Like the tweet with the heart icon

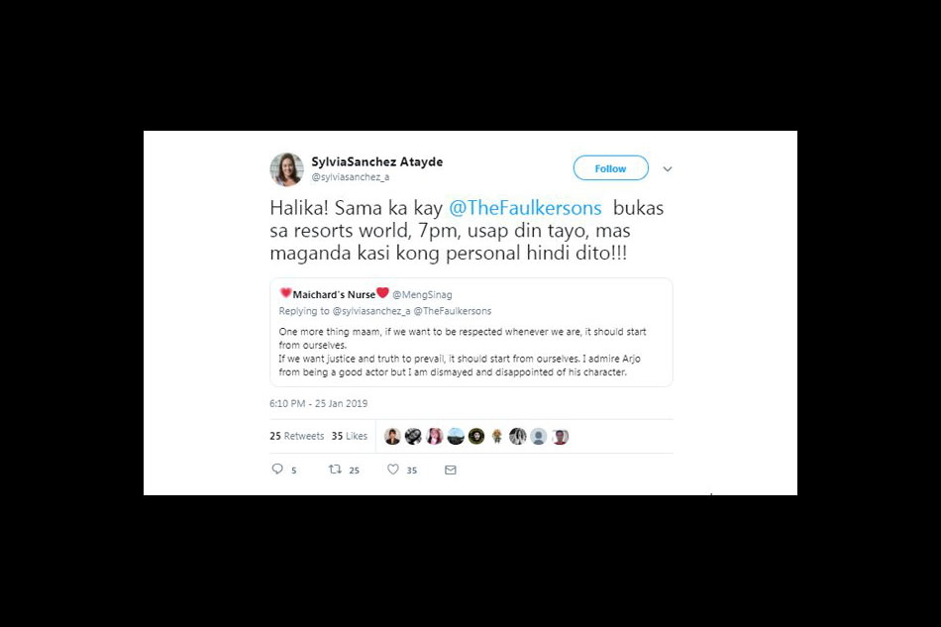[x=392, y=470]
